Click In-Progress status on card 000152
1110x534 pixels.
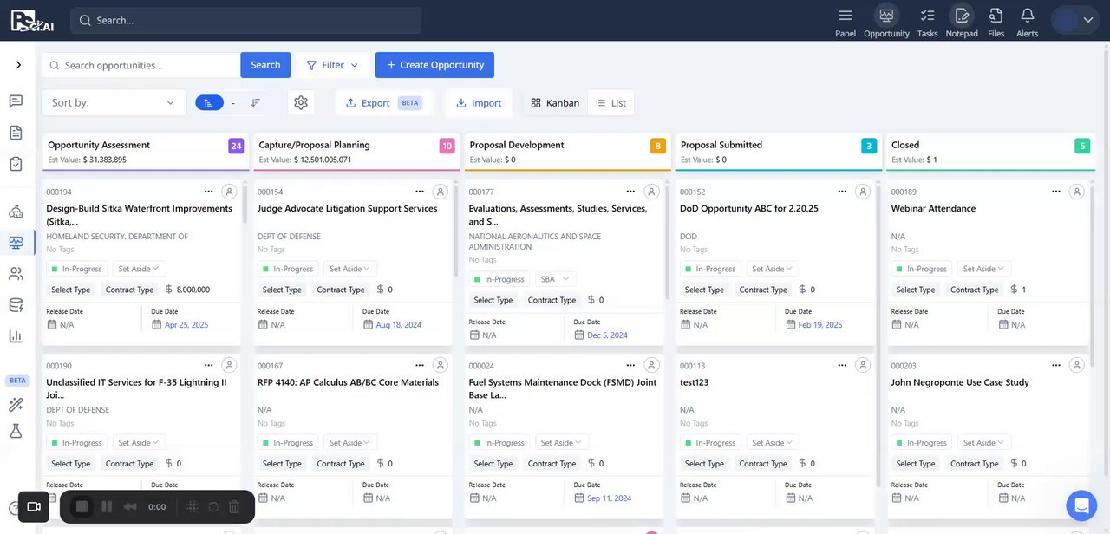pos(709,269)
